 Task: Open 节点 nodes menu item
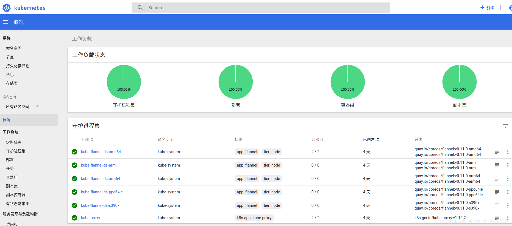[10, 57]
